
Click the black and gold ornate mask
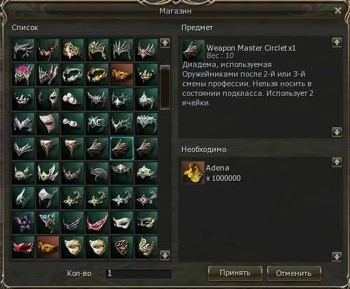pos(122,247)
